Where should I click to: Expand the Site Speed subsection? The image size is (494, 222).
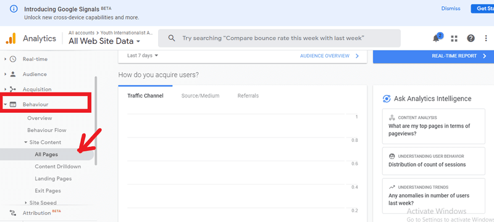coord(26,203)
